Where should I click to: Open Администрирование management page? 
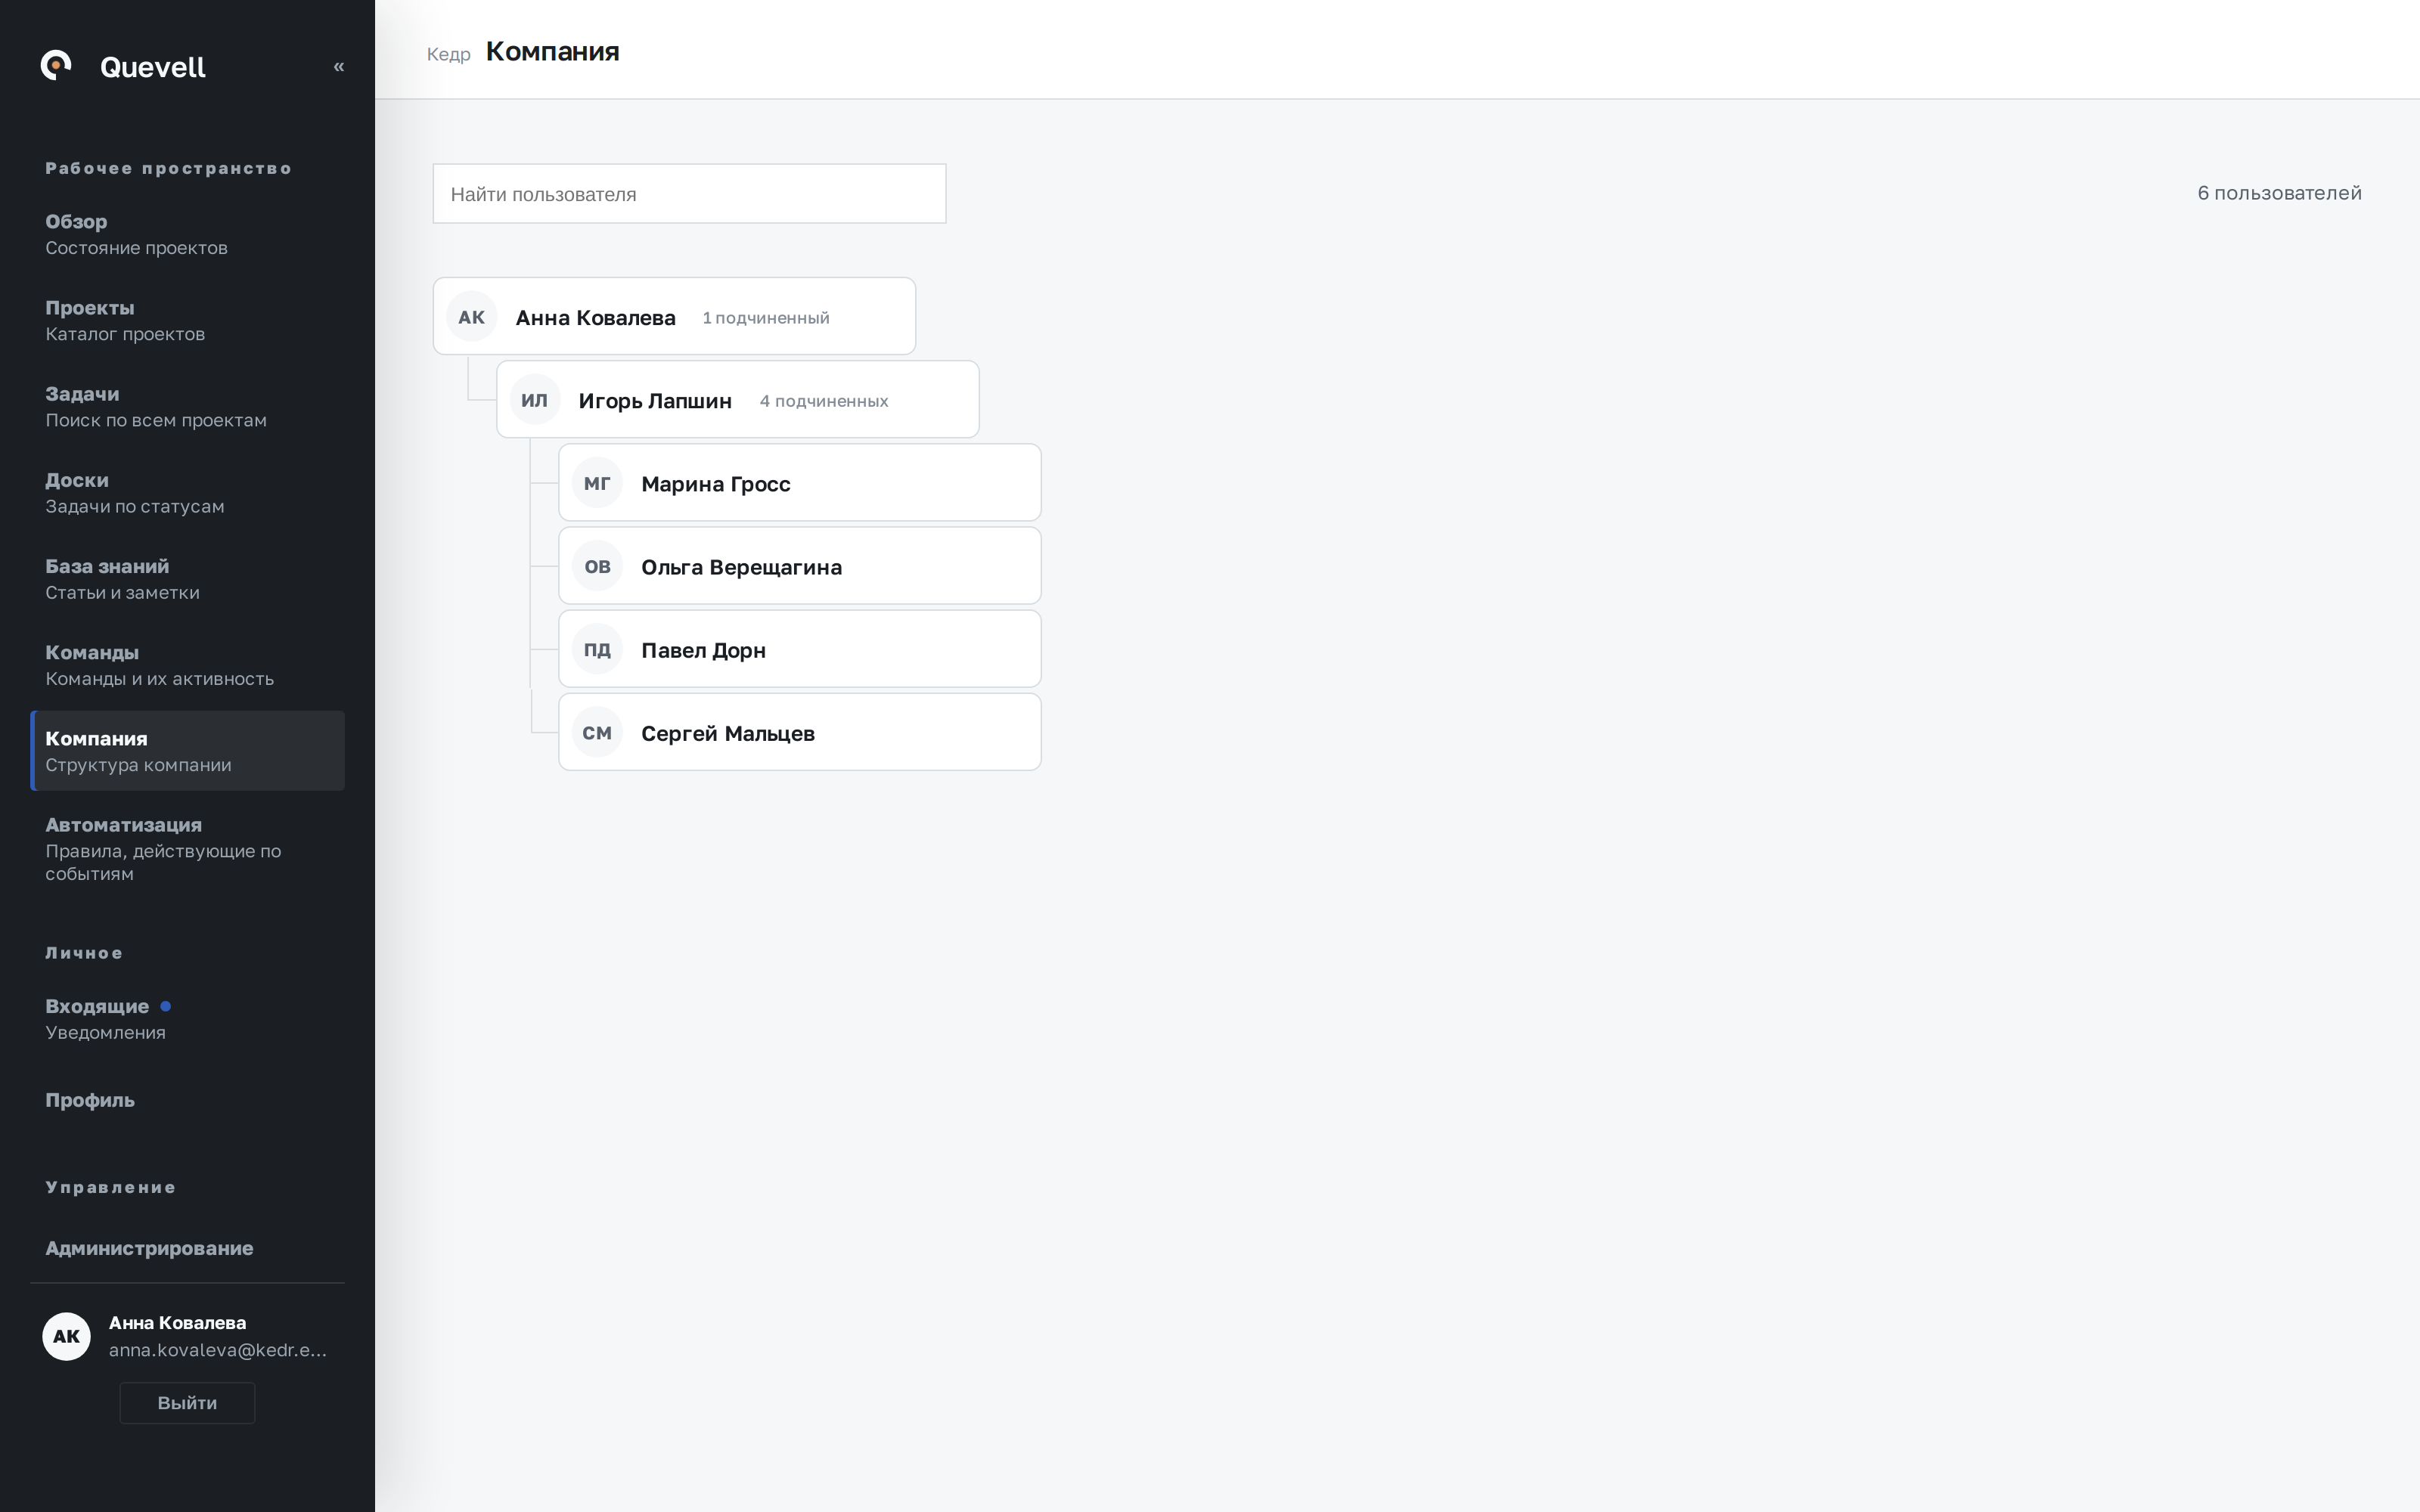[x=187, y=1248]
